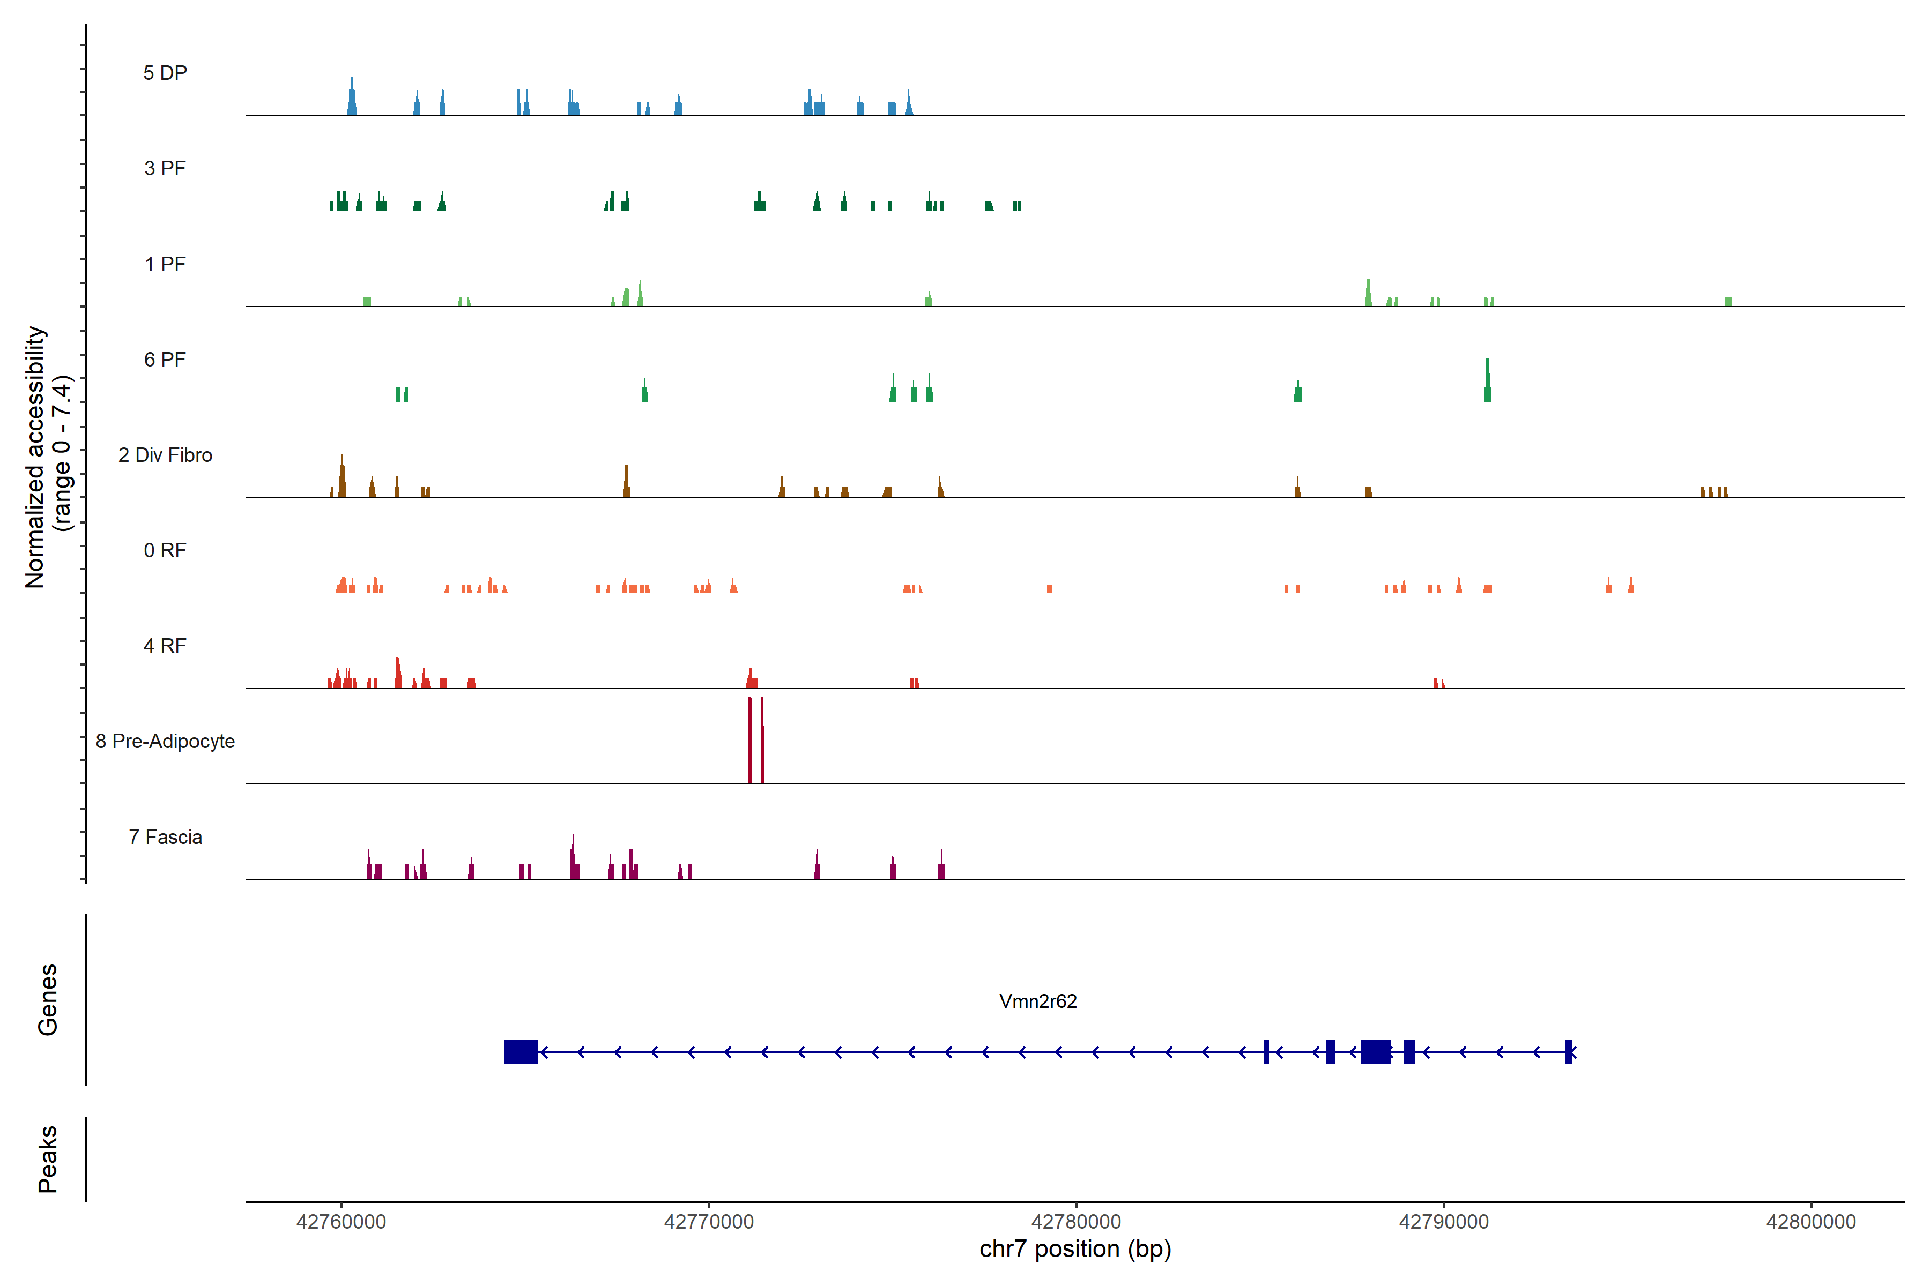
Task: Click the 1 PF track label
Action: tap(165, 264)
